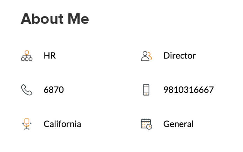Click the designation people icon
243x152 pixels.
coord(146,56)
